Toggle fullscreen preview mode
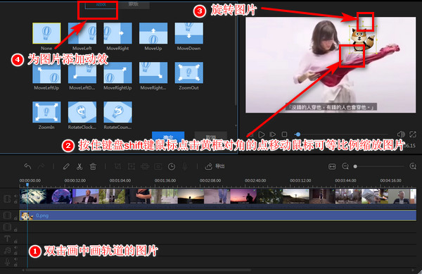 coord(413,134)
